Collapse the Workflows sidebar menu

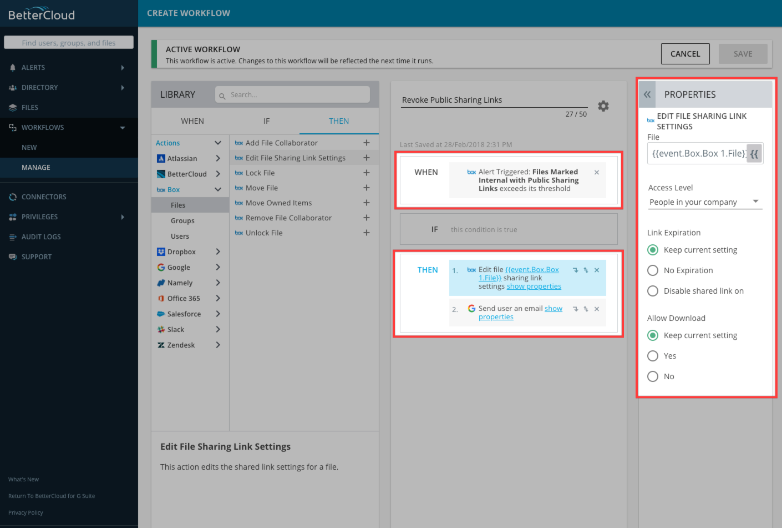[123, 128]
